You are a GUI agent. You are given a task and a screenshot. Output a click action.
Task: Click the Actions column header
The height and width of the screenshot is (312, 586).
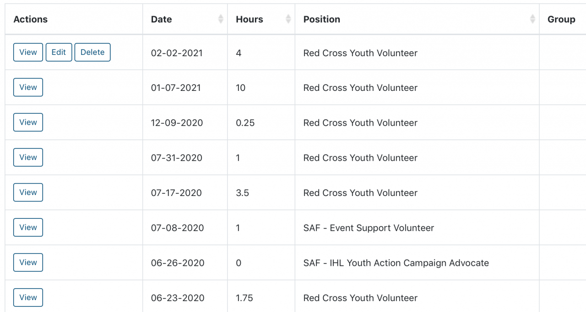click(x=31, y=19)
